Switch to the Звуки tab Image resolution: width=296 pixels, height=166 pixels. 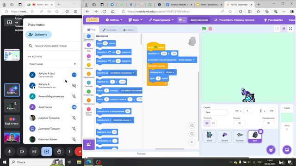(x=129, y=30)
